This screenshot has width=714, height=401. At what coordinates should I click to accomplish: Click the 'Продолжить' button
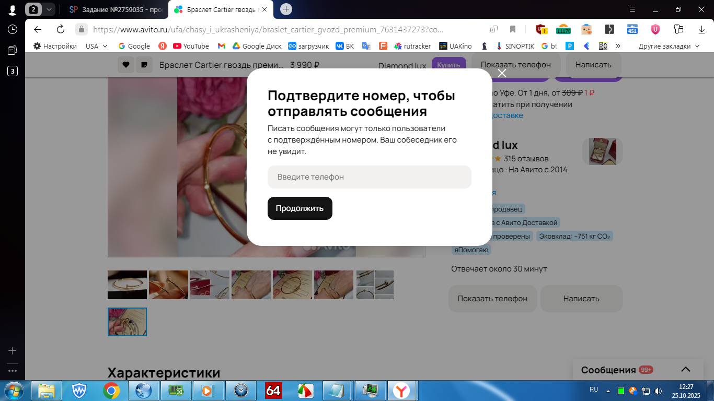[x=300, y=208]
